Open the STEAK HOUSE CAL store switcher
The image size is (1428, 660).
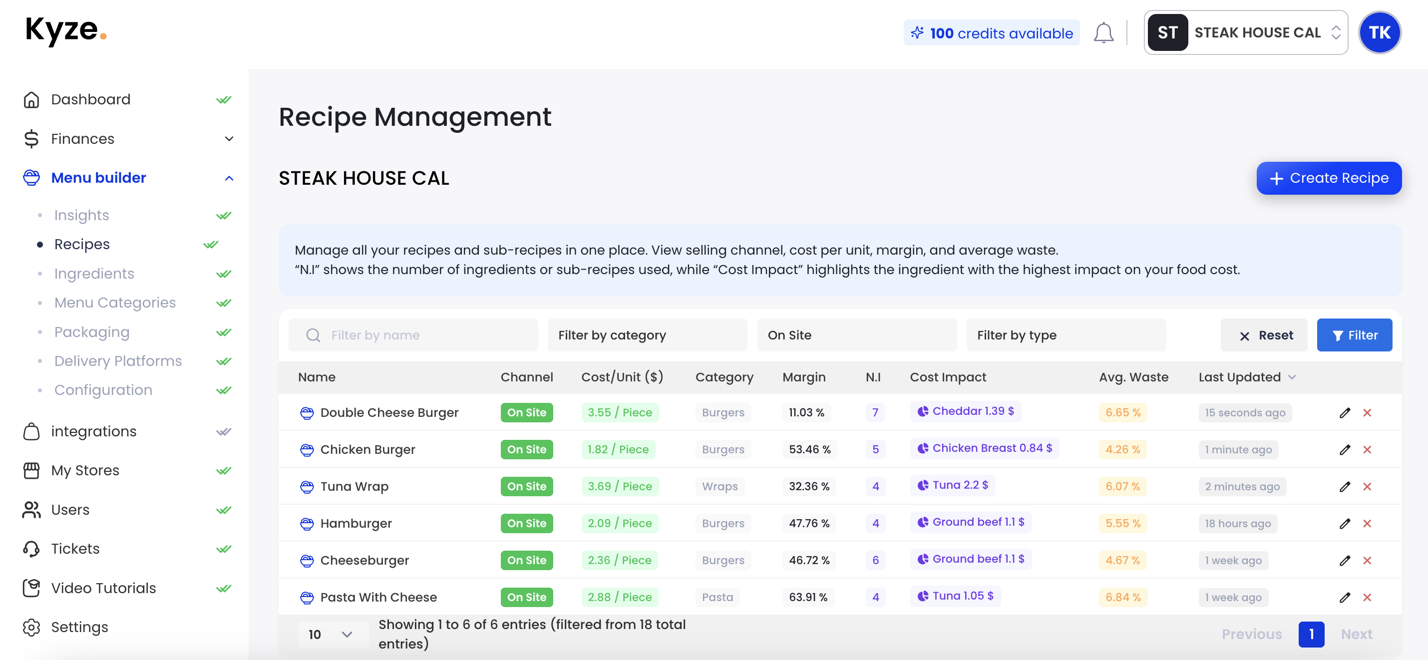click(x=1245, y=32)
